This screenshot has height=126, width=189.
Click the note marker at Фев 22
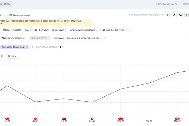point(92,119)
